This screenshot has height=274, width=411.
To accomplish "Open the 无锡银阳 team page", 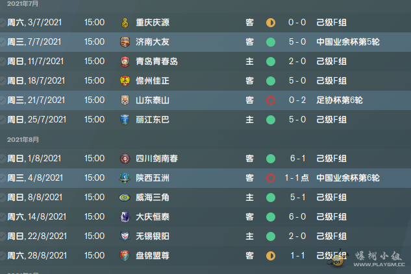I will pyautogui.click(x=153, y=236).
